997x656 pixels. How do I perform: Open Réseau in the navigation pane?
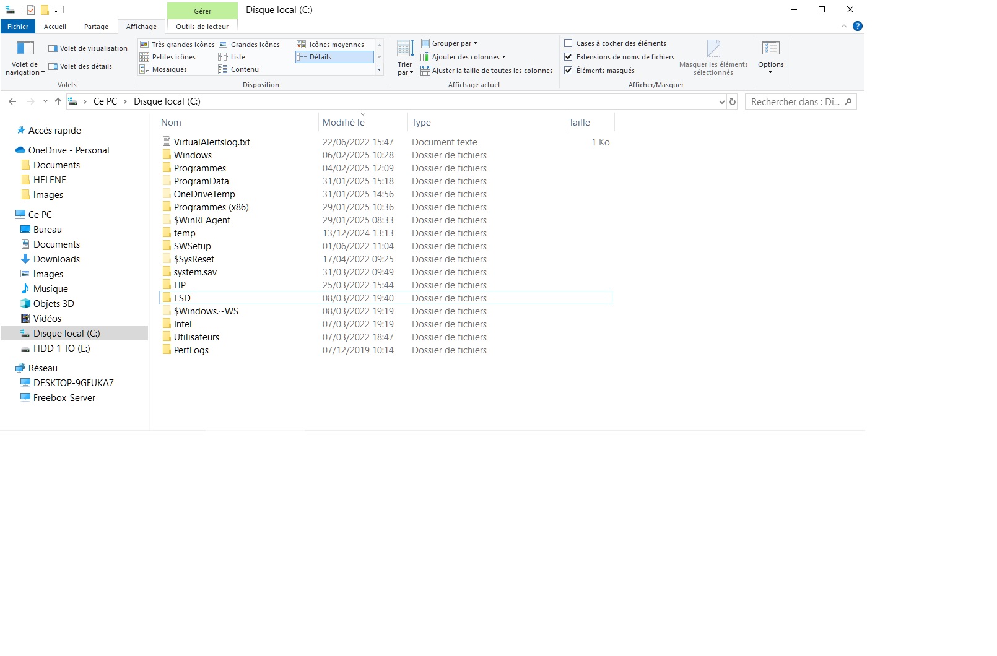43,368
